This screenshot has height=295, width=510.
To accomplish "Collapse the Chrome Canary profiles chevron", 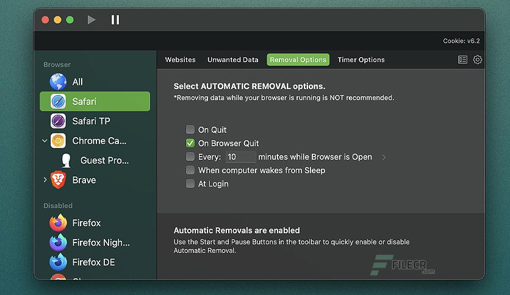I will [x=45, y=141].
